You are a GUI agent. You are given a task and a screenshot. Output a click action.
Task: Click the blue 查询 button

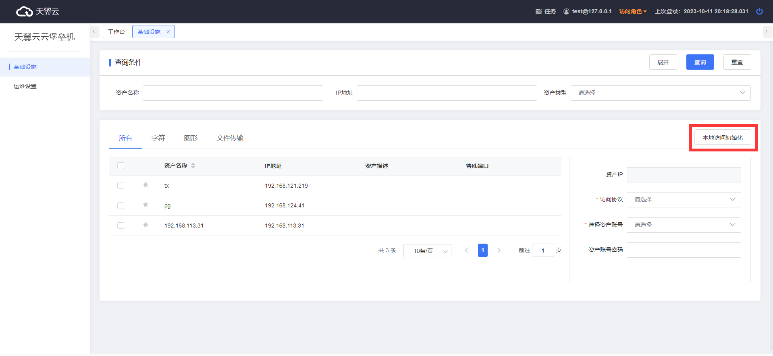(x=700, y=62)
